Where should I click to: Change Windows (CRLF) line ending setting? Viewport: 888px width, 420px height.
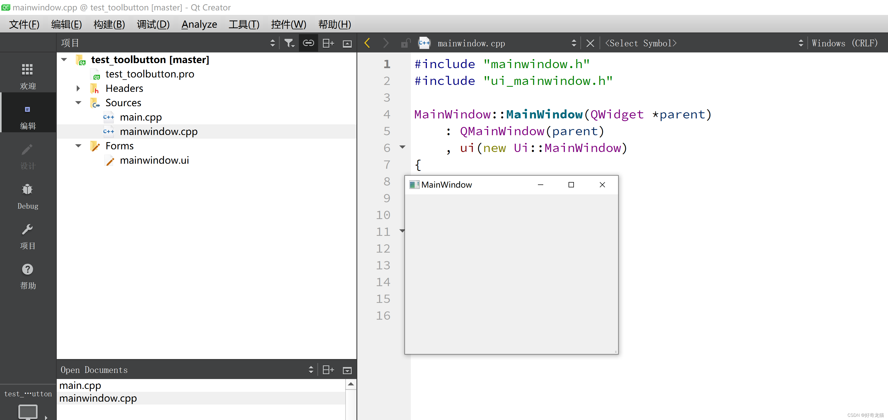(845, 43)
